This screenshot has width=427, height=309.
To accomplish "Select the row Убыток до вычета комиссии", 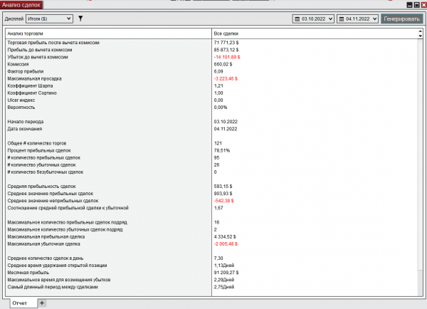I will 38,57.
